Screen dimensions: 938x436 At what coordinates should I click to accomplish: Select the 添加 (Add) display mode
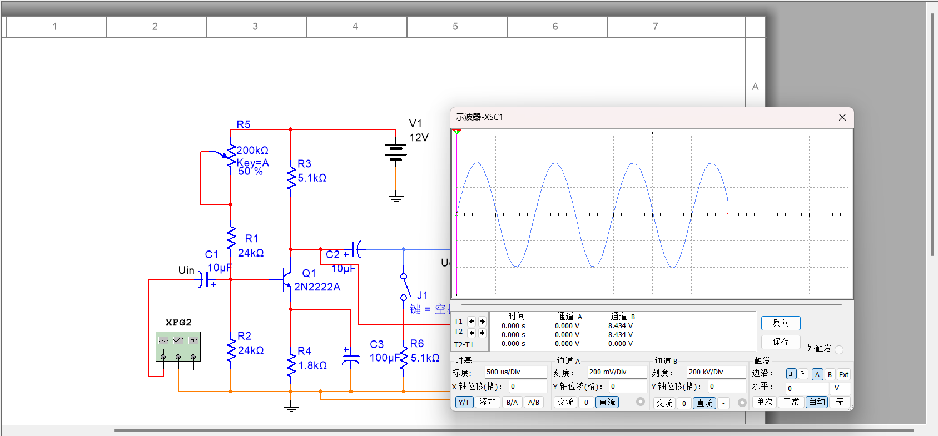pyautogui.click(x=488, y=402)
